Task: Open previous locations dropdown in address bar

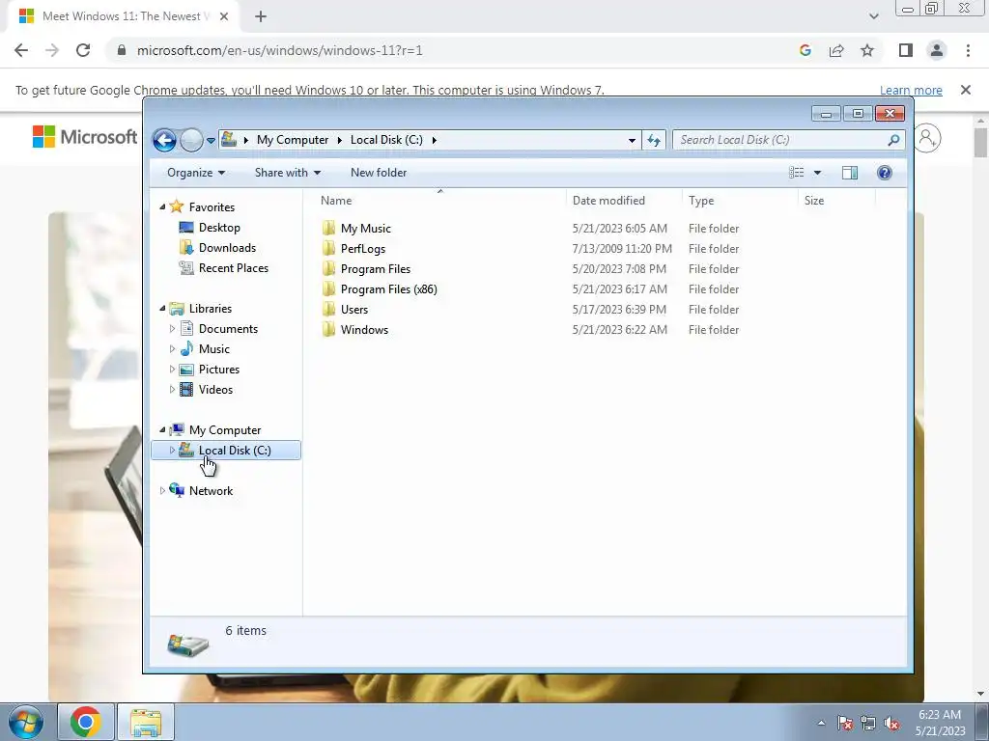Action: pyautogui.click(x=632, y=140)
